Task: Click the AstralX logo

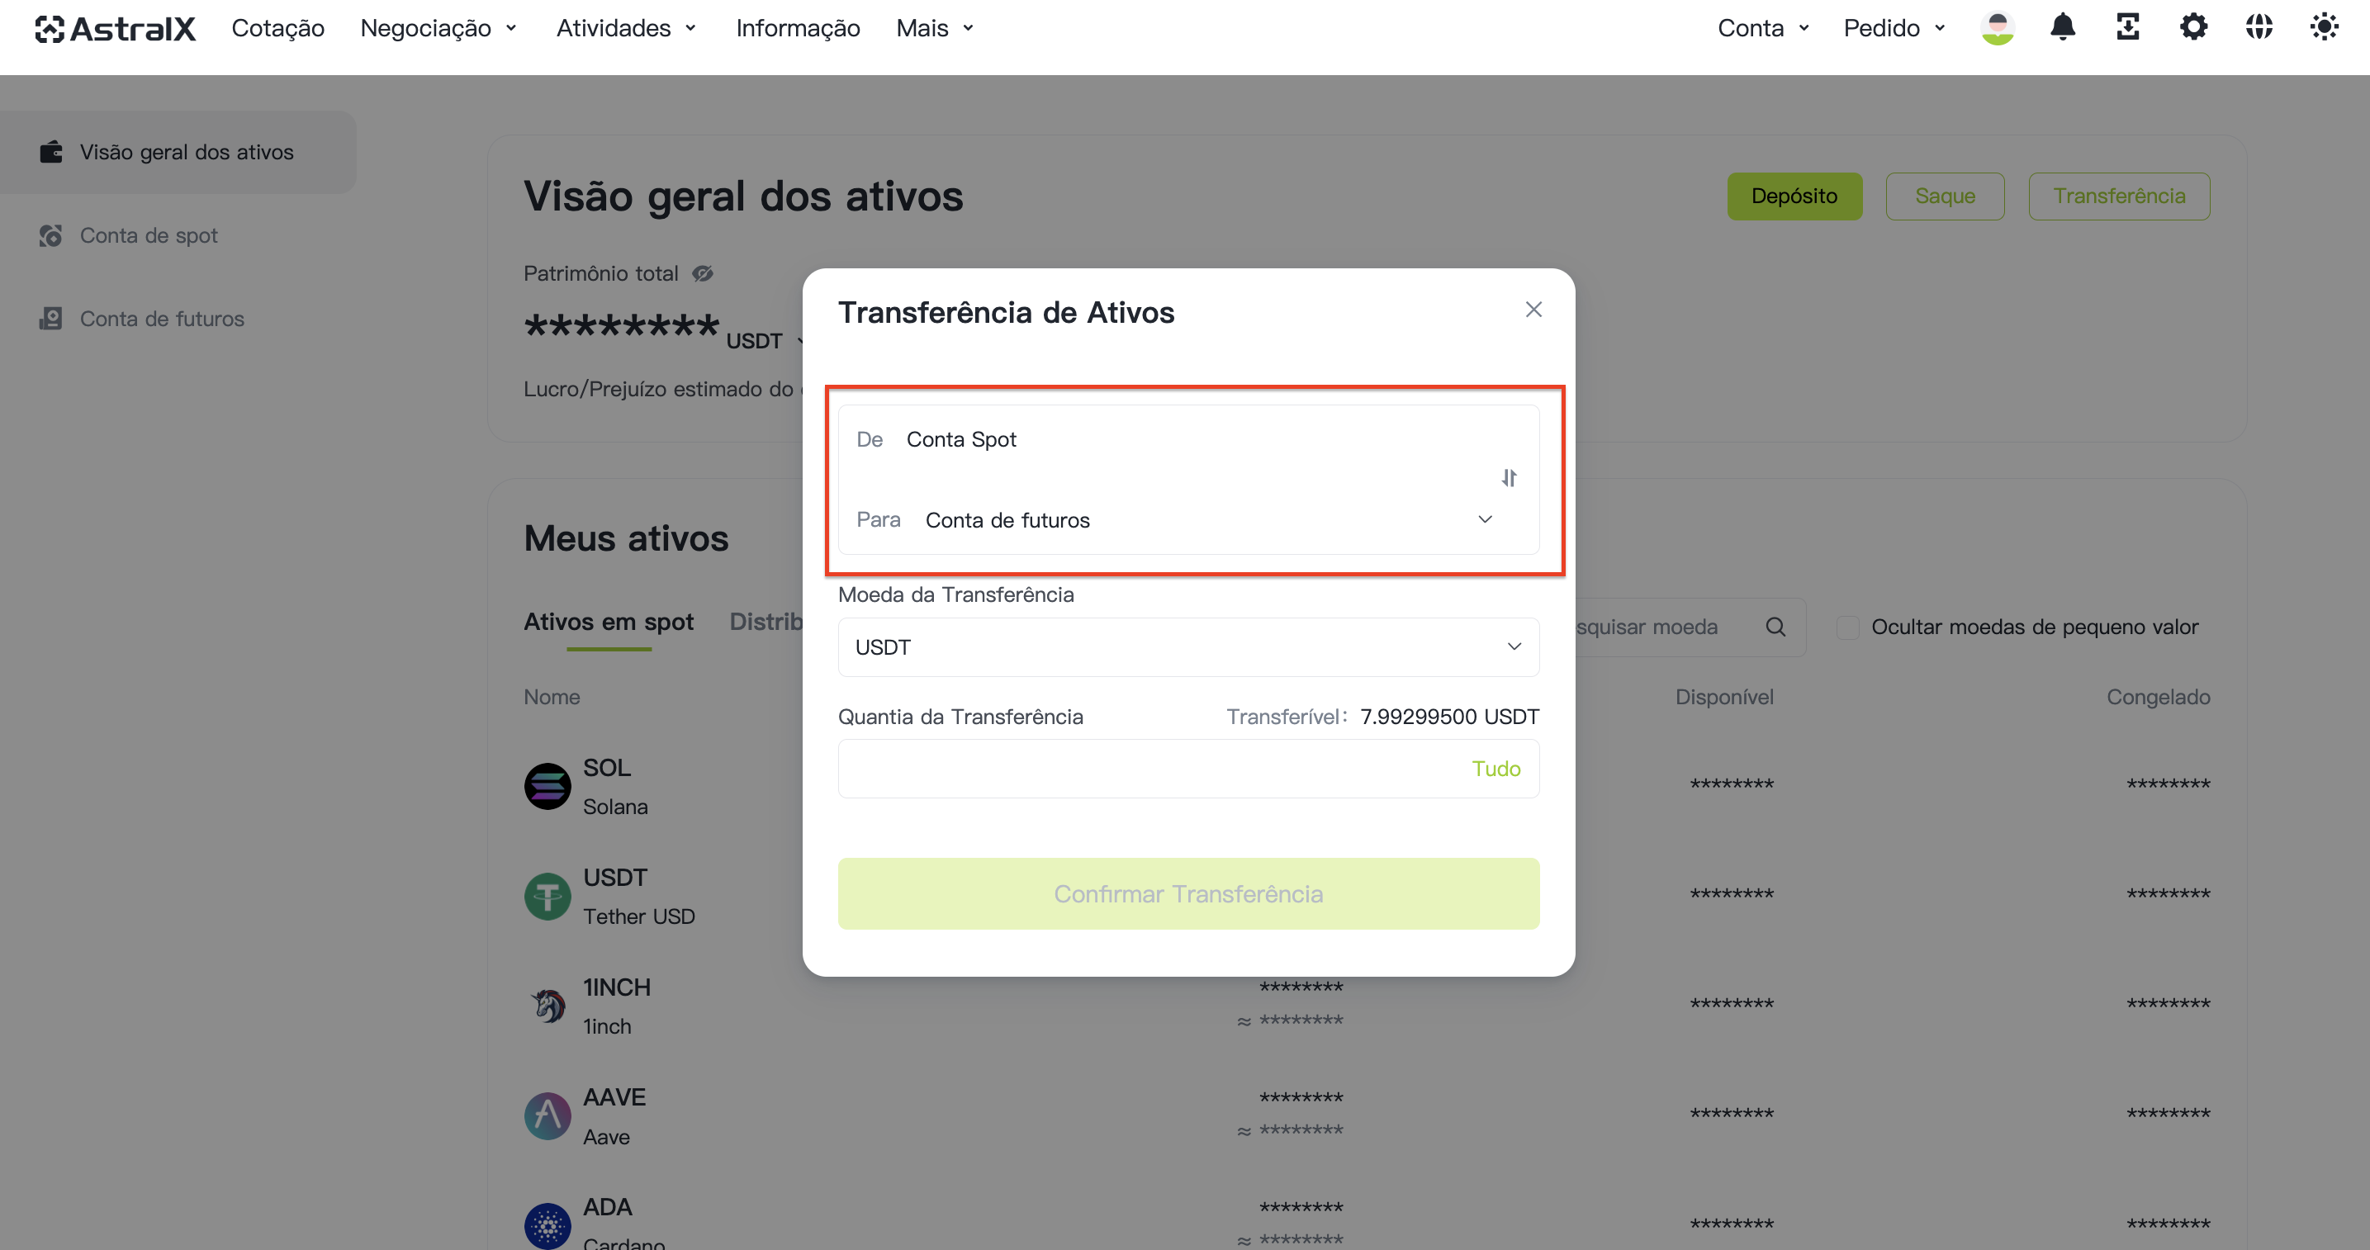Action: tap(115, 29)
